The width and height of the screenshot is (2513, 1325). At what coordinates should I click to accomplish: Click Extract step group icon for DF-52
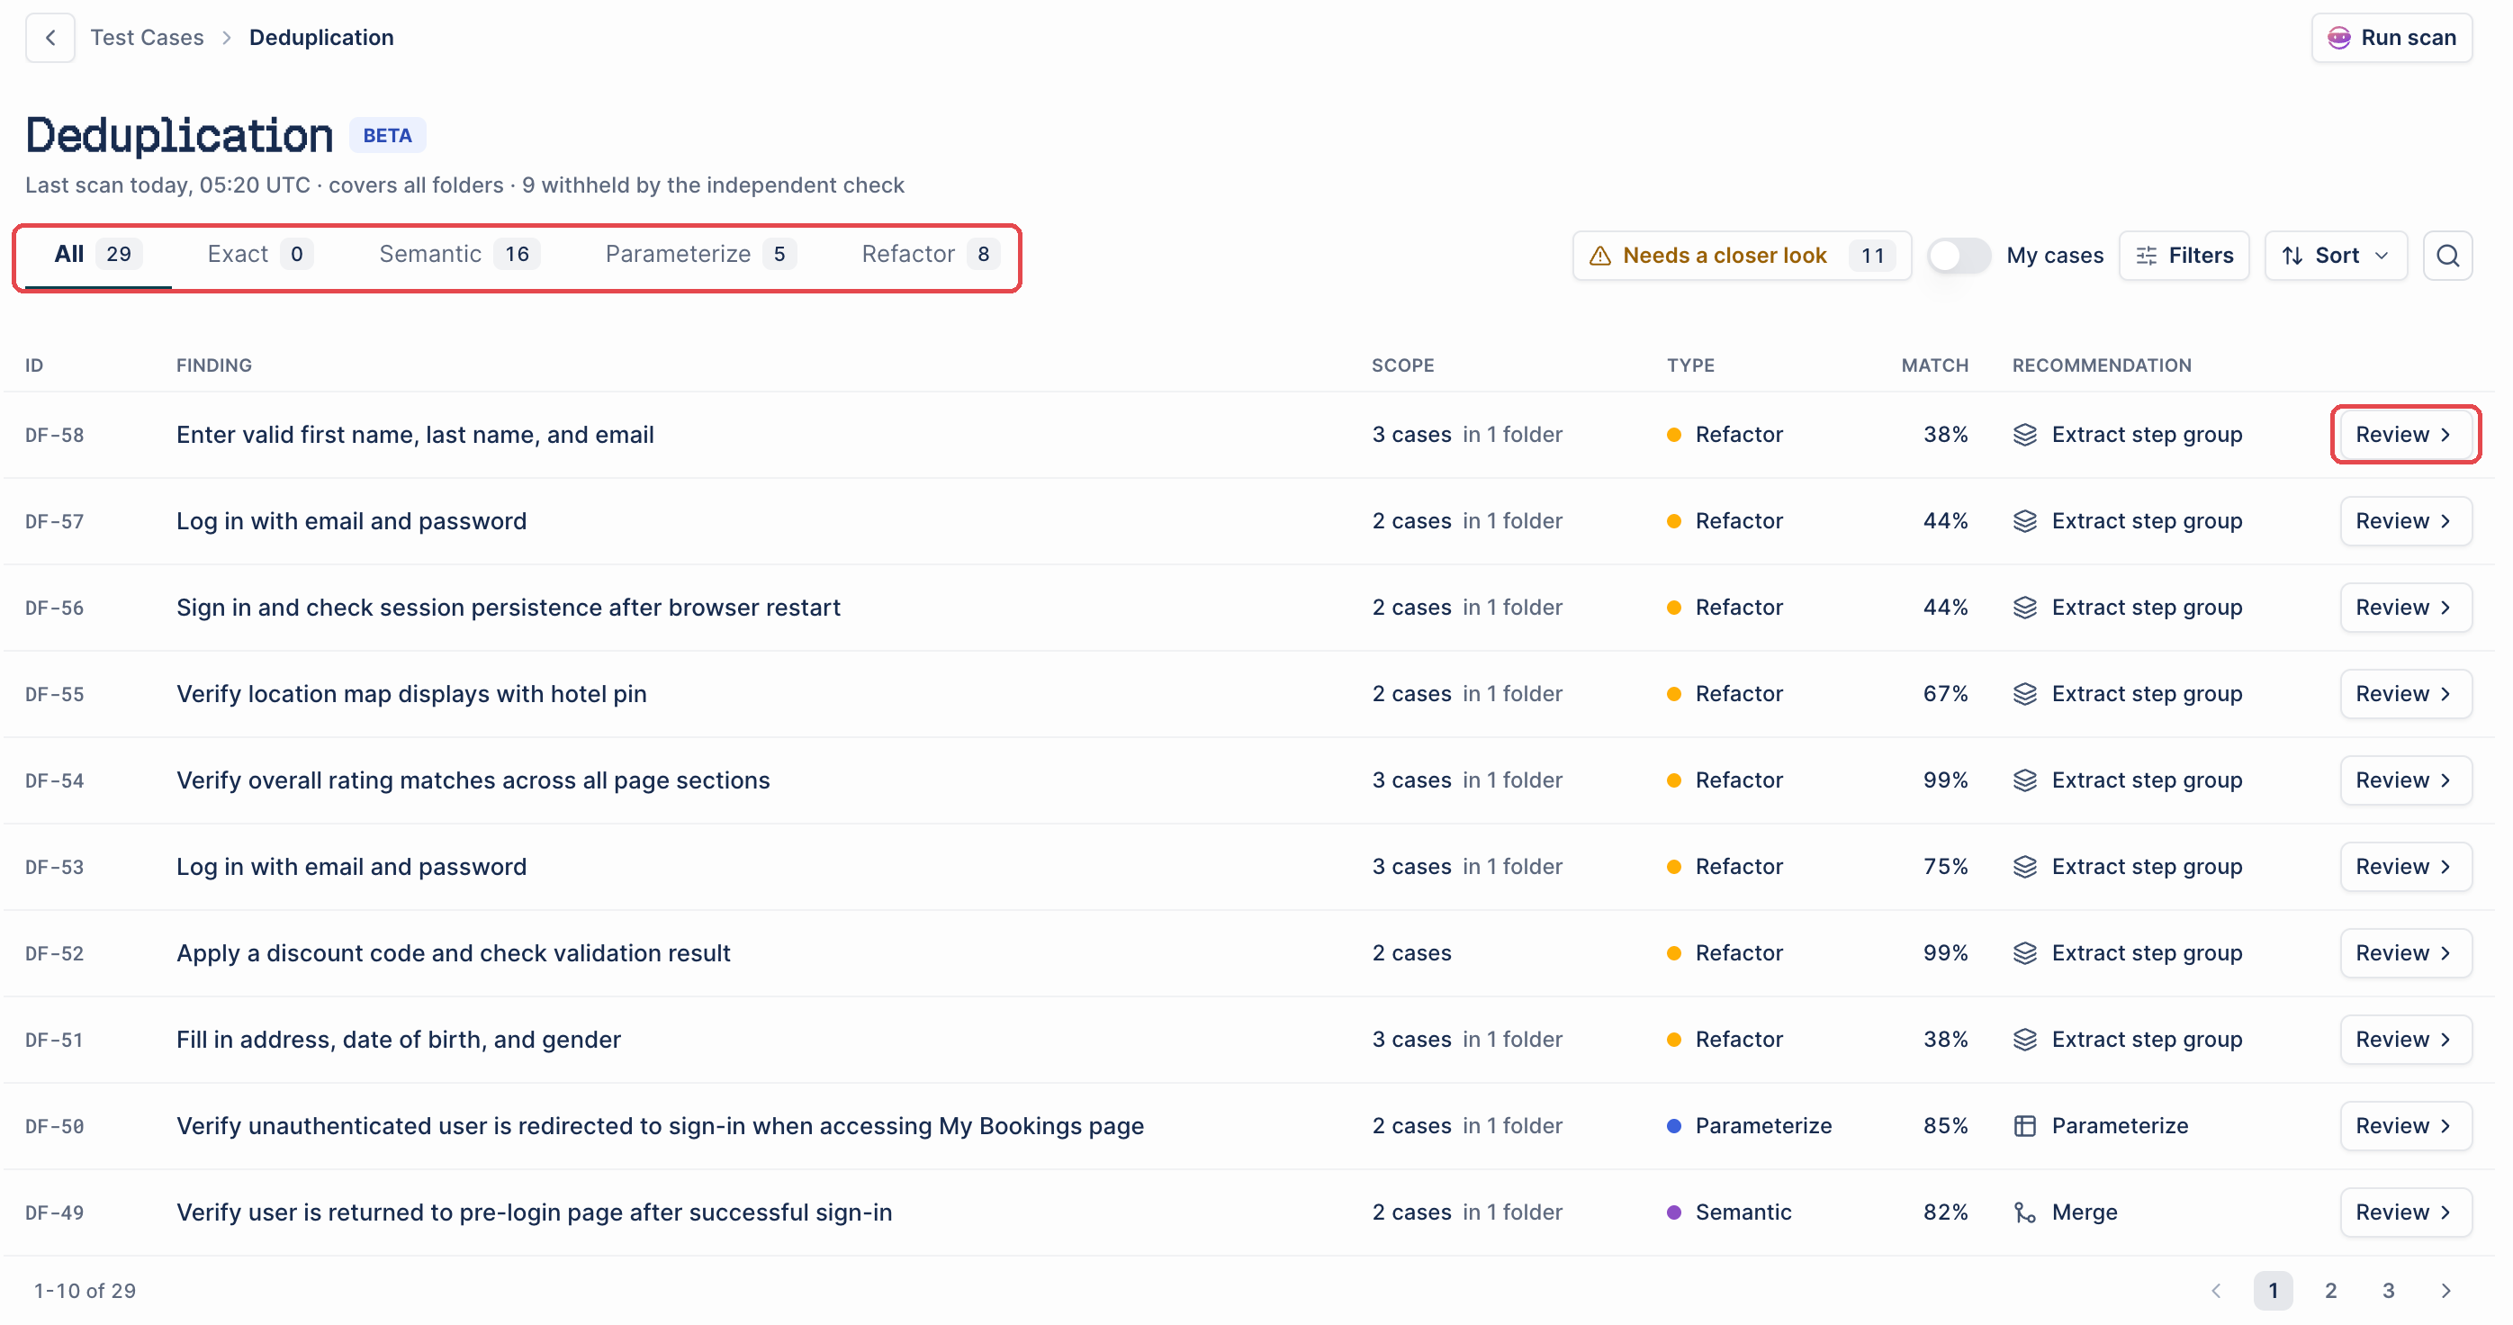pyautogui.click(x=2024, y=952)
